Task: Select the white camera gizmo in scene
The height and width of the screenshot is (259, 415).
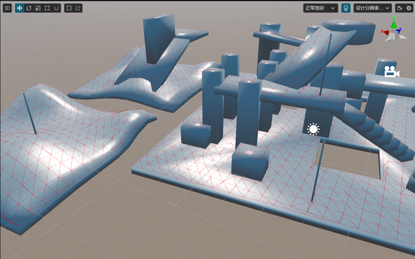Action: tap(392, 72)
